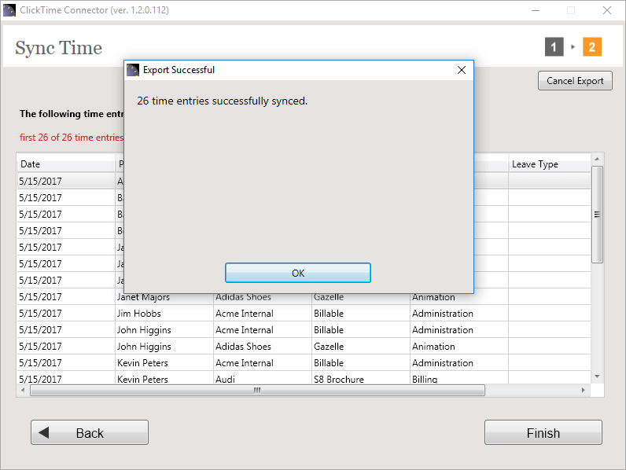Click 26 time entries successfully synced message

click(x=222, y=101)
